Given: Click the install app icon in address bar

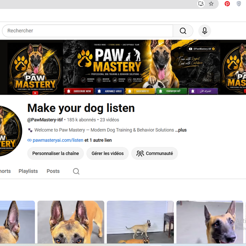Looking at the screenshot, I should pos(201,3).
